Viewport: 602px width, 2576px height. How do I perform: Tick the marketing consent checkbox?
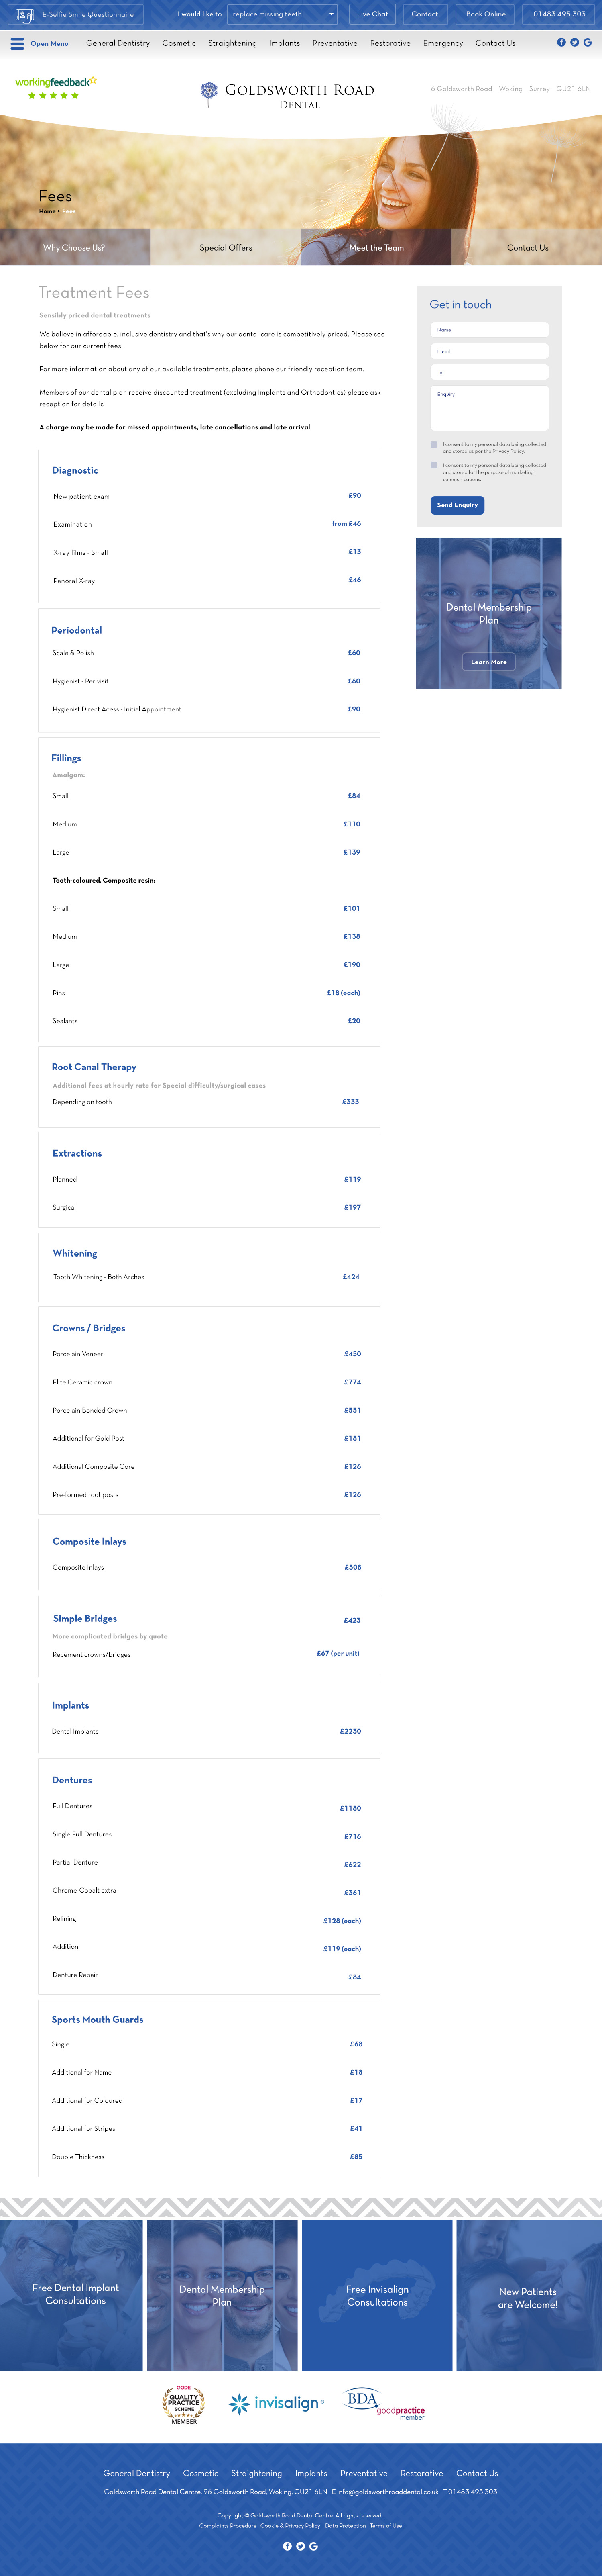[x=433, y=465]
